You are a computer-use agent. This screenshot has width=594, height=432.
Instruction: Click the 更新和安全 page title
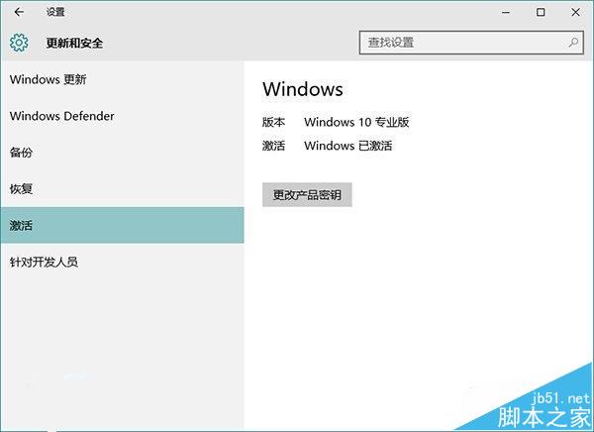[x=74, y=43]
